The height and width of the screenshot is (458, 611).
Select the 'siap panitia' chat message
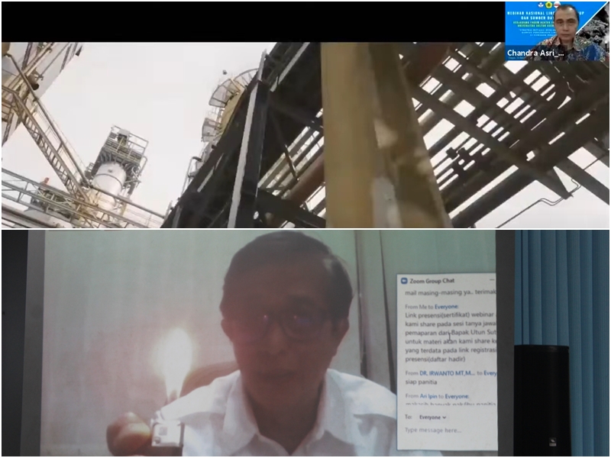421,382
